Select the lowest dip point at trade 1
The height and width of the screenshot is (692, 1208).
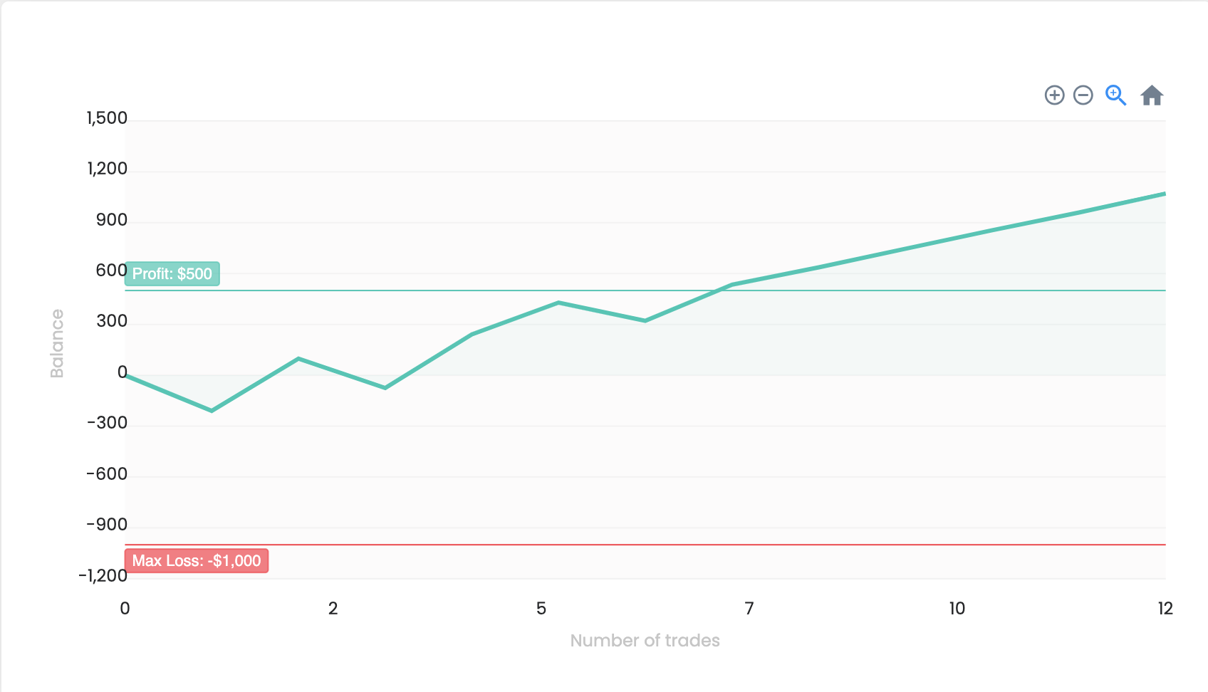(212, 411)
